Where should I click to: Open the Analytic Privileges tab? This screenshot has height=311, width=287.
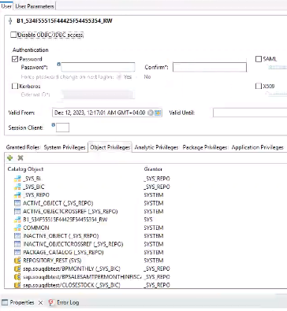pos(156,147)
